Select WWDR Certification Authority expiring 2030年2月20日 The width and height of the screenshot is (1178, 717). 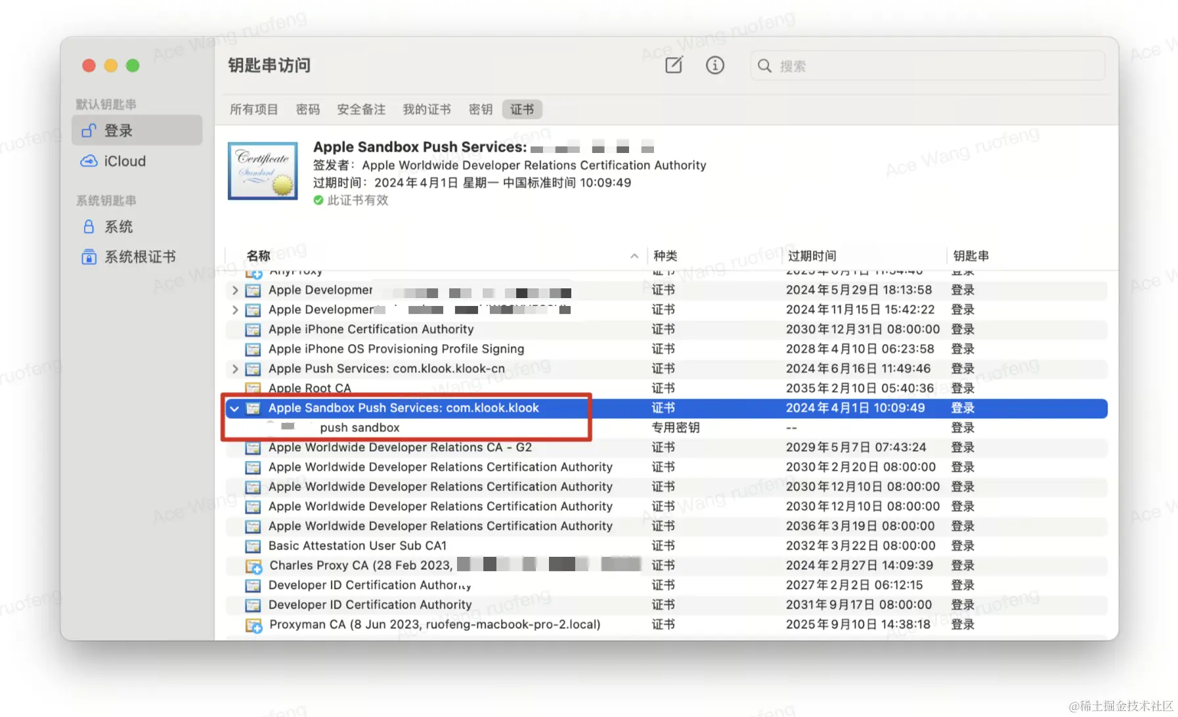click(x=666, y=467)
